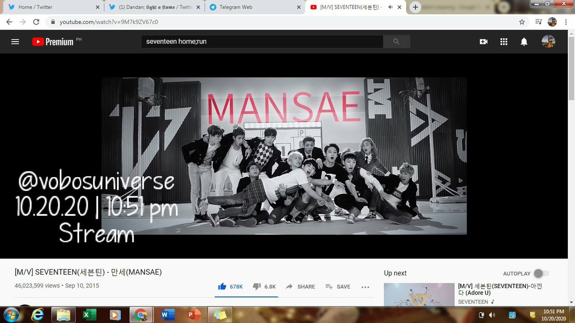575x323 pixels.
Task: Click the system tray volume icon
Action: click(492, 315)
